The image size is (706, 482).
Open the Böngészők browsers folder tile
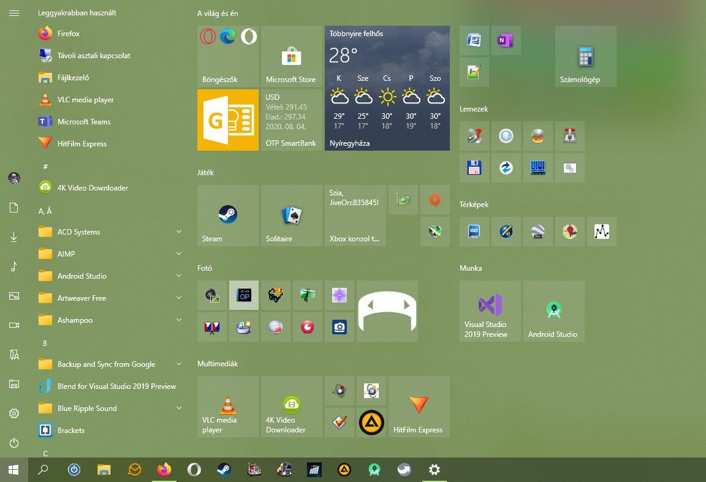(x=228, y=56)
